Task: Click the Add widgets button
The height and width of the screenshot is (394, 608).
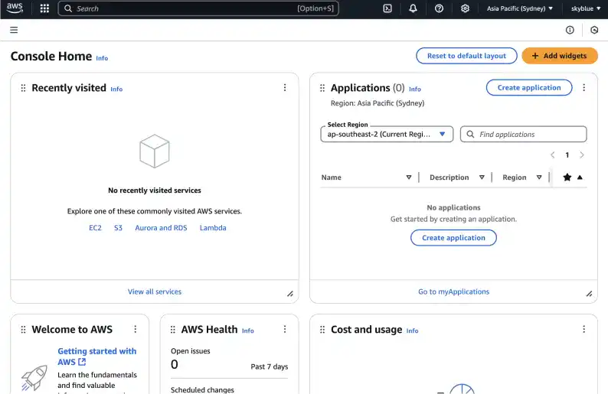Action: click(x=560, y=56)
